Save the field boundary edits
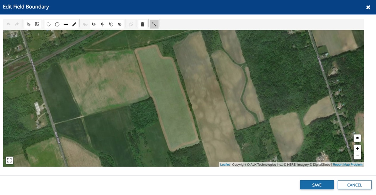 pos(317,185)
